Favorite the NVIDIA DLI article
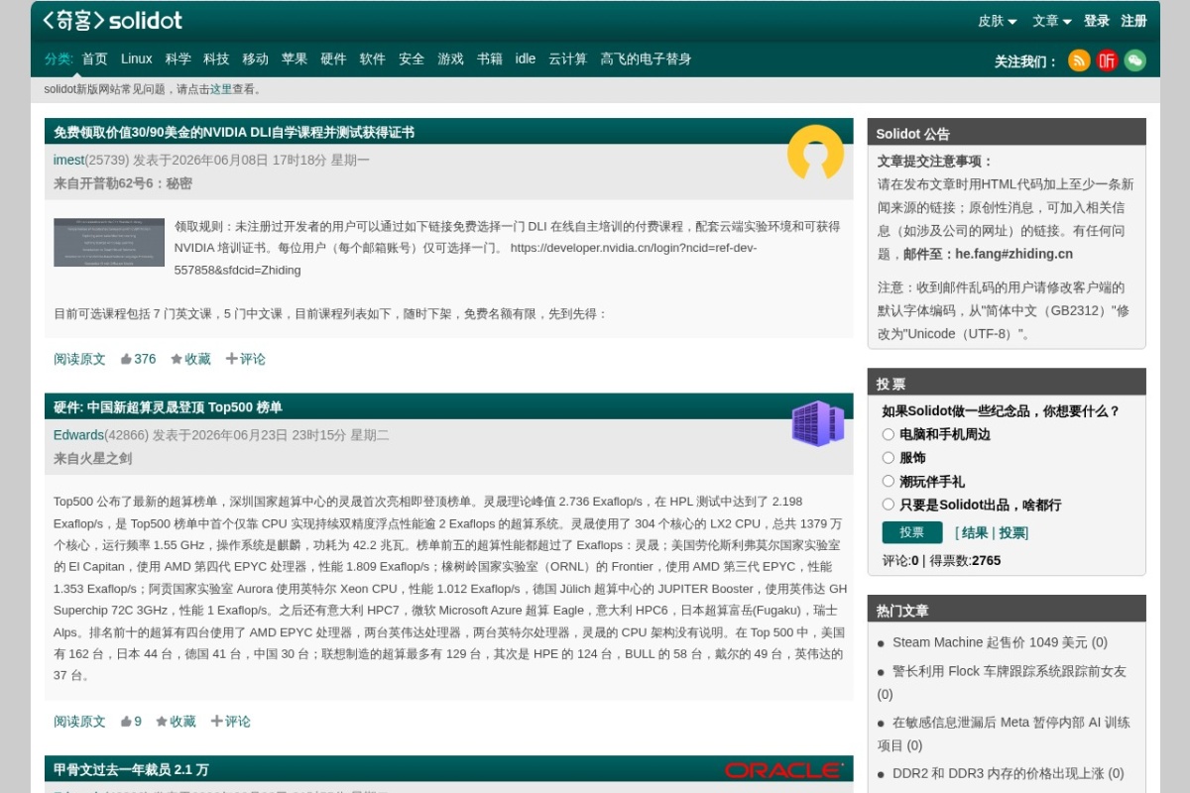 point(190,359)
